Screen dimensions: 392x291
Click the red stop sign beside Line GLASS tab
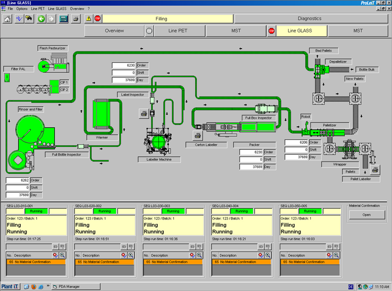[271, 31]
